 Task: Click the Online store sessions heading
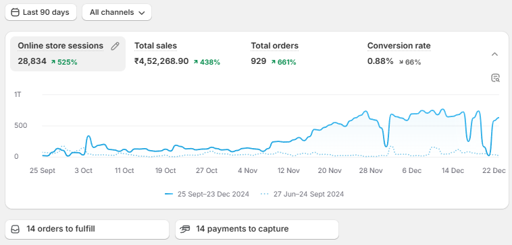[x=60, y=46]
